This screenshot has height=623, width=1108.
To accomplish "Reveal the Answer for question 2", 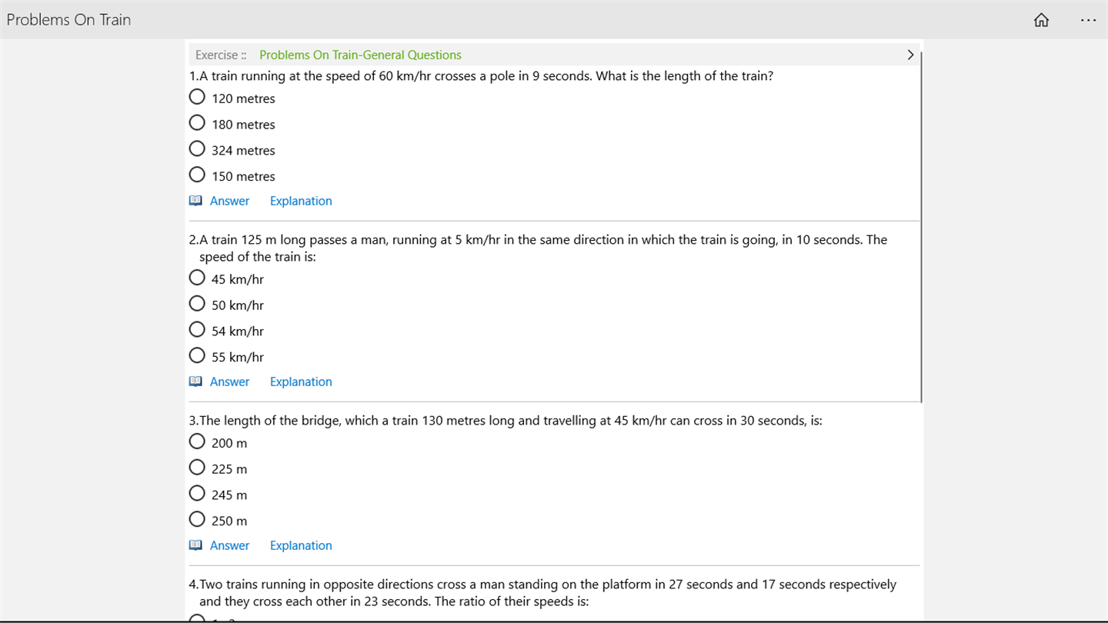I will coord(229,381).
